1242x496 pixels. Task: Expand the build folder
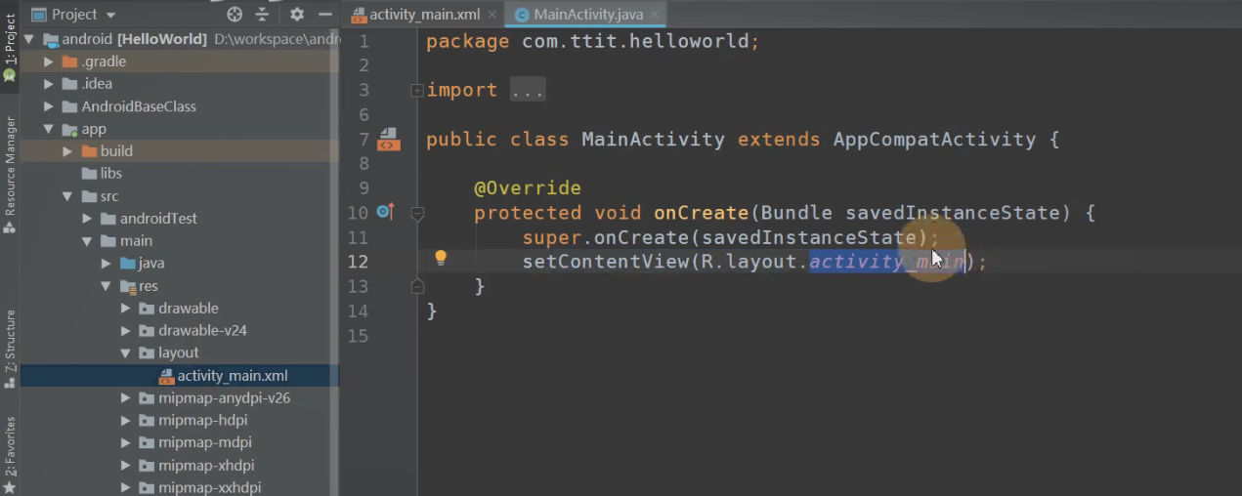pos(67,151)
